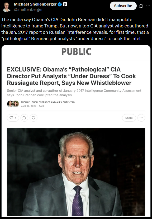Click the Michael Shellenberger display name

click(35, 4)
